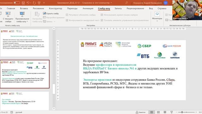Click the Запись button in ribbon Настройка group
The width and height of the screenshot is (202, 114).
(48, 22)
